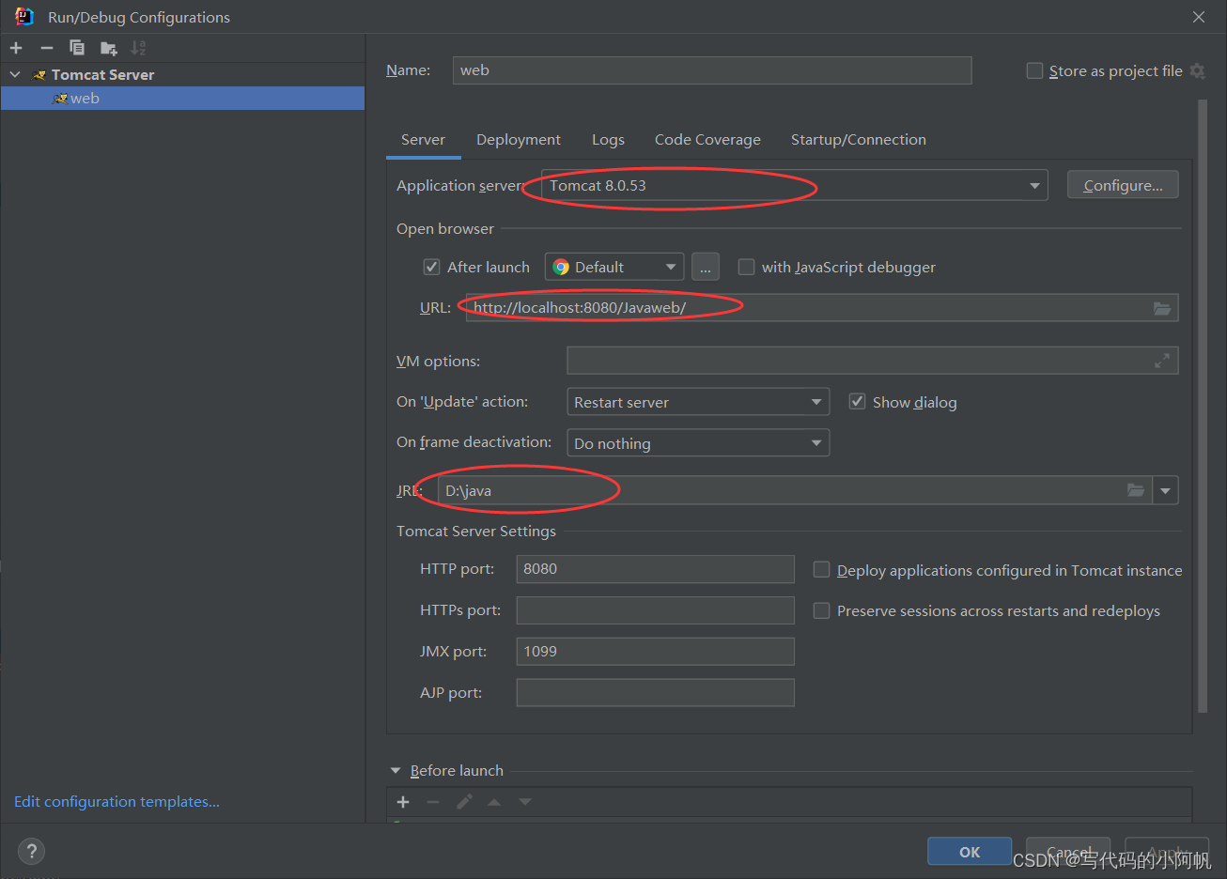Open the On frame deactivation dropdown
The height and width of the screenshot is (879, 1227).
coord(698,443)
